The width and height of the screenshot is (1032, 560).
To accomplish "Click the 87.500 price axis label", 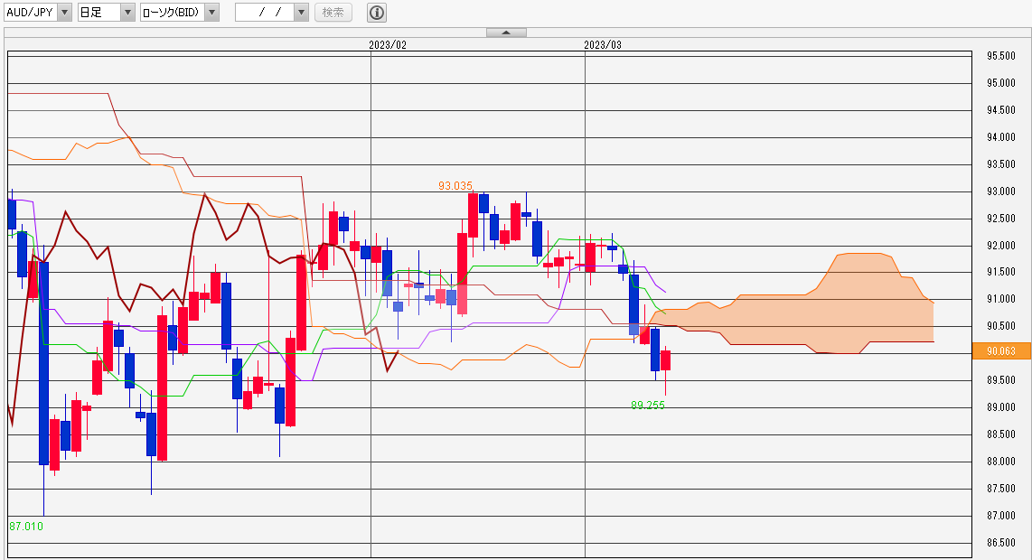I will pos(1001,489).
